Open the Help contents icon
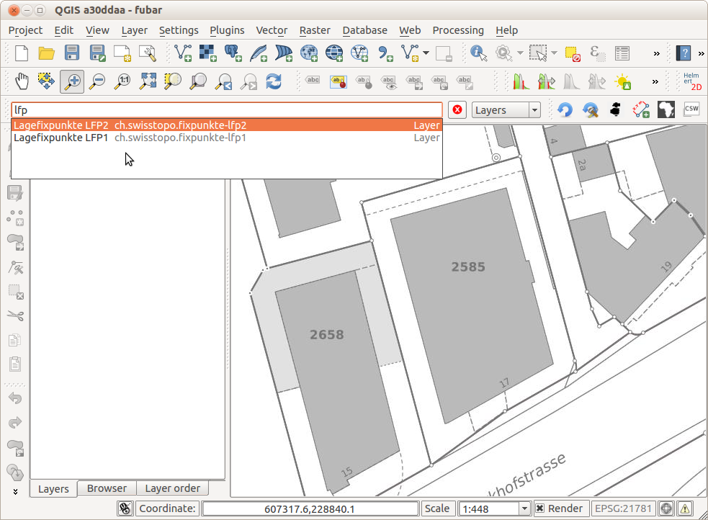Image resolution: width=708 pixels, height=520 pixels. click(x=684, y=53)
